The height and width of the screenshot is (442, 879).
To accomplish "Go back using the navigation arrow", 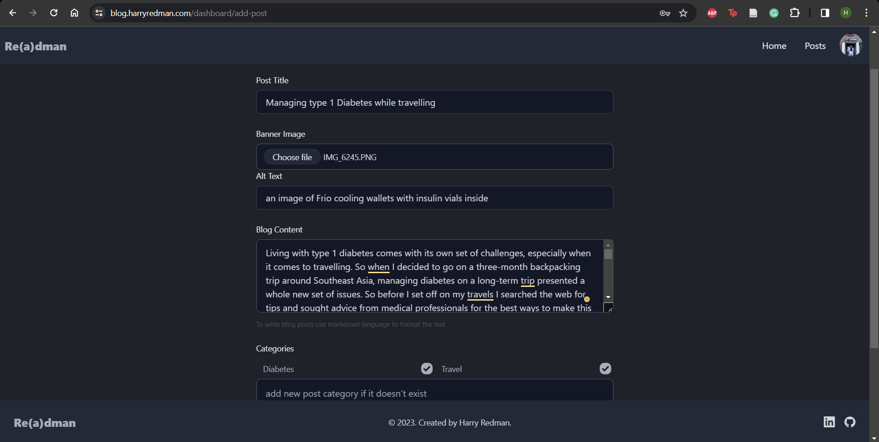I will [x=12, y=13].
